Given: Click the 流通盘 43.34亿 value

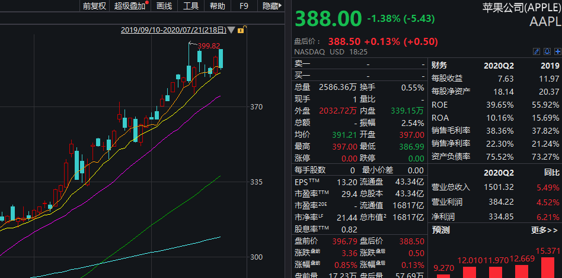Looking at the screenshot, I should 410,182.
